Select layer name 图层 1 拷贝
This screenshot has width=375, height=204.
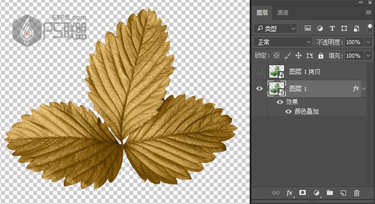click(x=305, y=72)
